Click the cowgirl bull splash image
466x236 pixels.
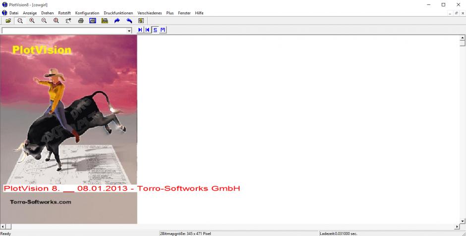68,129
